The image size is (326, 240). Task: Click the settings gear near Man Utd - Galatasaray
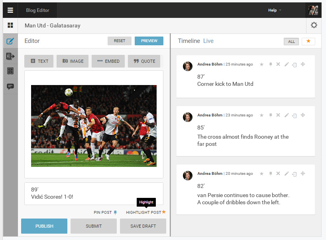pyautogui.click(x=314, y=25)
